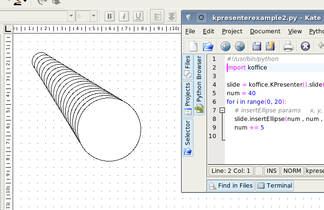324x210 pixels.
Task: Open the Terminal panel in Kate
Action: tap(274, 186)
